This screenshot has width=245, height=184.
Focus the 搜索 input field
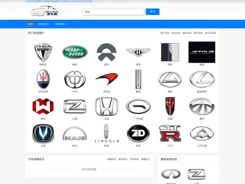[113, 12]
